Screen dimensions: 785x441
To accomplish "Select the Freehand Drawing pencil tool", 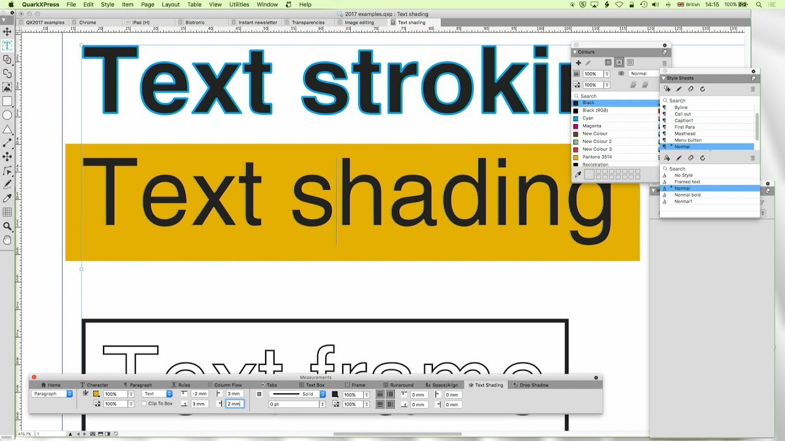I will (x=7, y=184).
